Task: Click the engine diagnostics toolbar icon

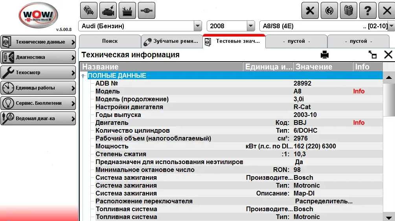Action: point(108,10)
